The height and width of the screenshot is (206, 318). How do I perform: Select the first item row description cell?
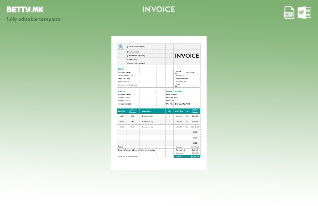147,116
